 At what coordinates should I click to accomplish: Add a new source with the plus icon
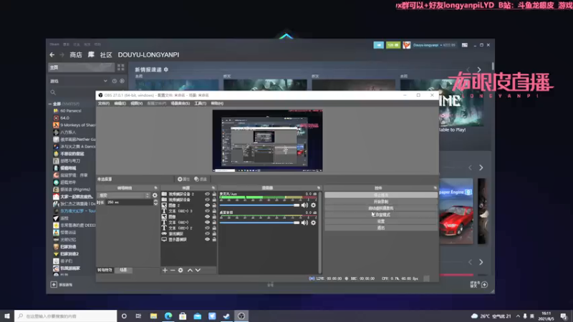(165, 270)
